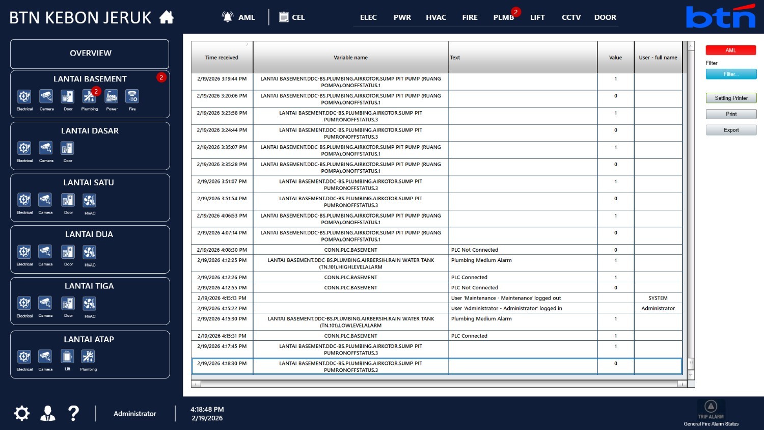The image size is (764, 430).
Task: Click the blue Filter button
Action: tap(731, 74)
